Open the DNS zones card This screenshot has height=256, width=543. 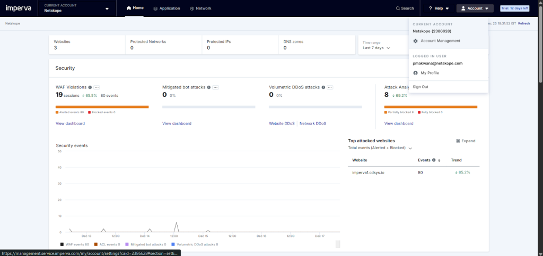tap(317, 44)
